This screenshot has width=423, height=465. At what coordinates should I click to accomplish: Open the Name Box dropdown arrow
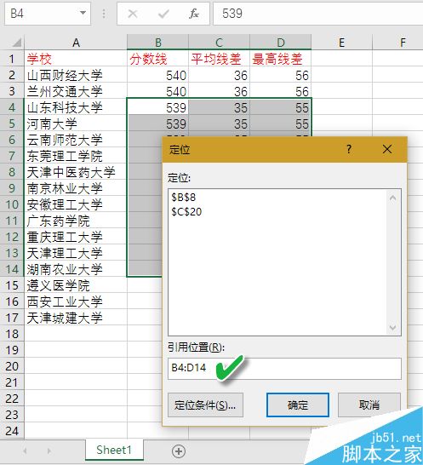pos(83,13)
